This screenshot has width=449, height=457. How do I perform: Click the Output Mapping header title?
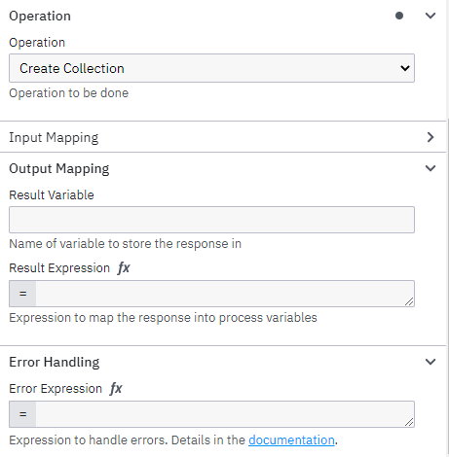pyautogui.click(x=59, y=169)
